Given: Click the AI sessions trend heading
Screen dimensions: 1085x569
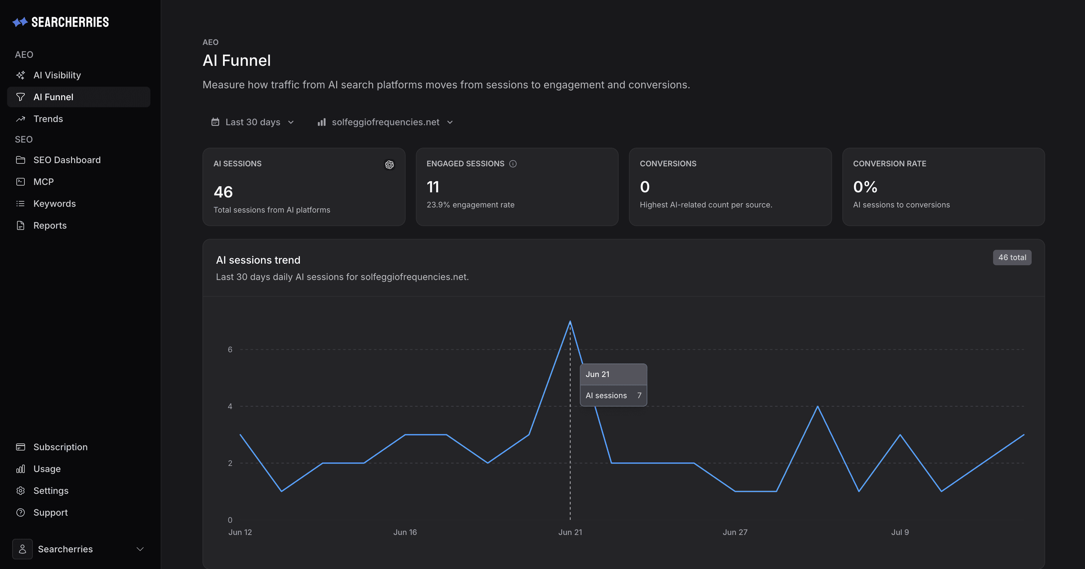Looking at the screenshot, I should coord(258,260).
